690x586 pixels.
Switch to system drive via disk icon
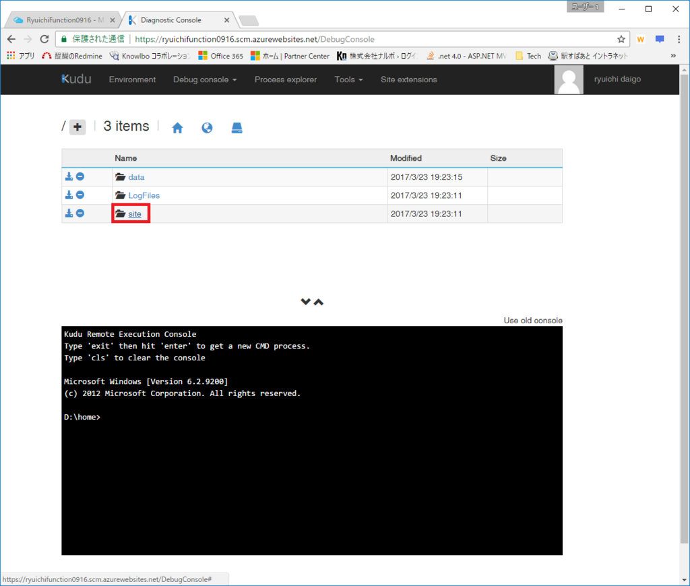point(237,128)
